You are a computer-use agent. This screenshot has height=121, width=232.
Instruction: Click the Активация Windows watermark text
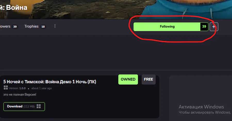[x=201, y=107]
